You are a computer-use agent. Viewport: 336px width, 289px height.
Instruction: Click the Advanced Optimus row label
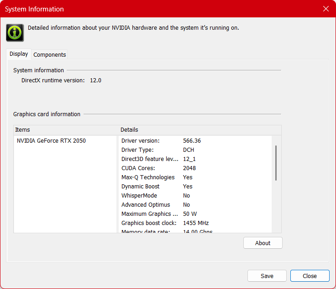click(146, 204)
